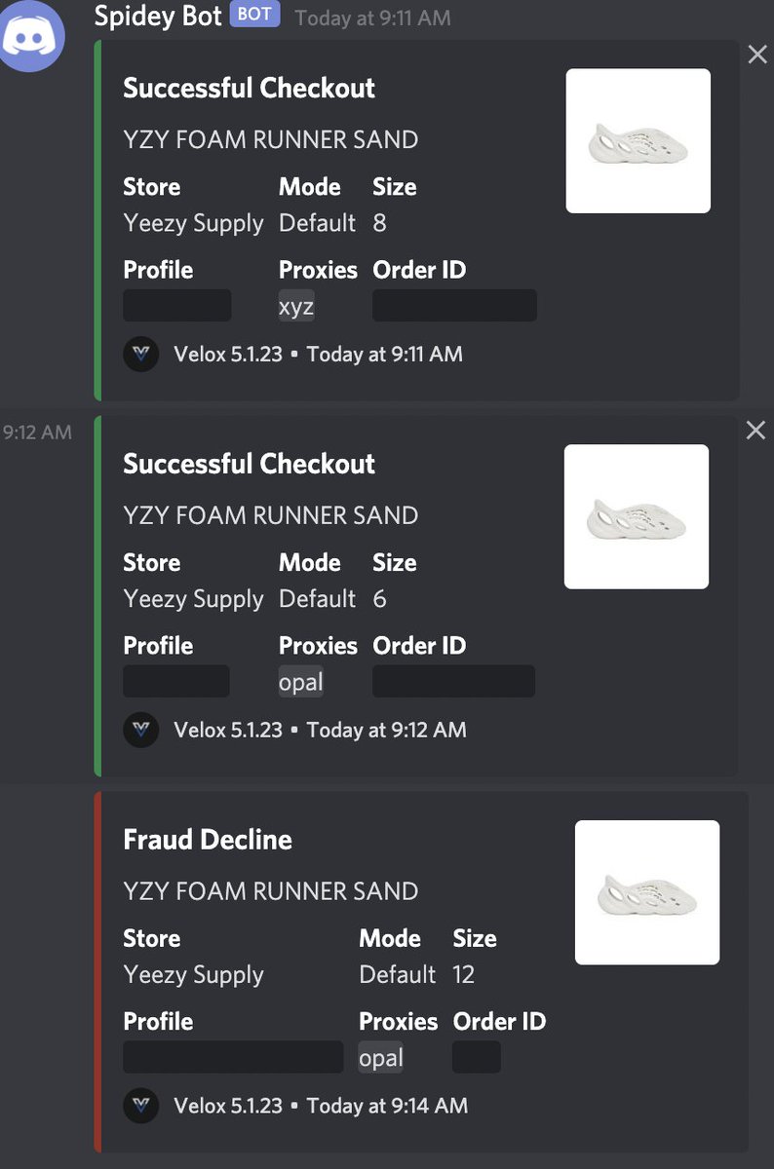The width and height of the screenshot is (774, 1169).
Task: Click footer text Velox 5.1.23 Today at 9:11 AM
Action: point(318,354)
